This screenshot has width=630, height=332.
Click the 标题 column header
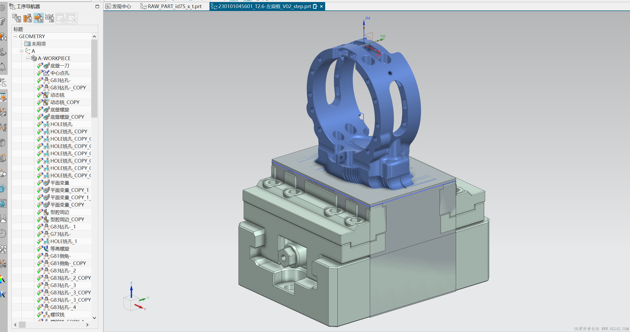(55, 29)
